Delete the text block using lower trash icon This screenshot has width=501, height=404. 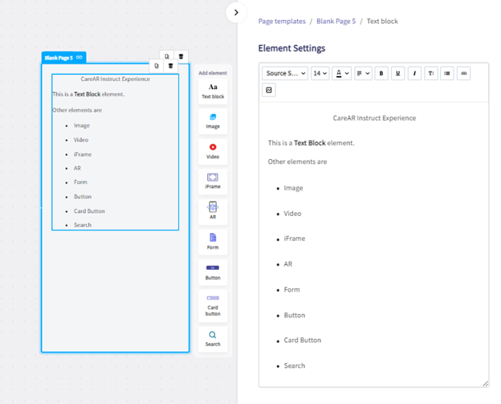(171, 66)
